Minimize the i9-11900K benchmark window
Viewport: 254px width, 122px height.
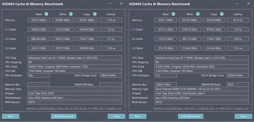(x=237, y=4)
